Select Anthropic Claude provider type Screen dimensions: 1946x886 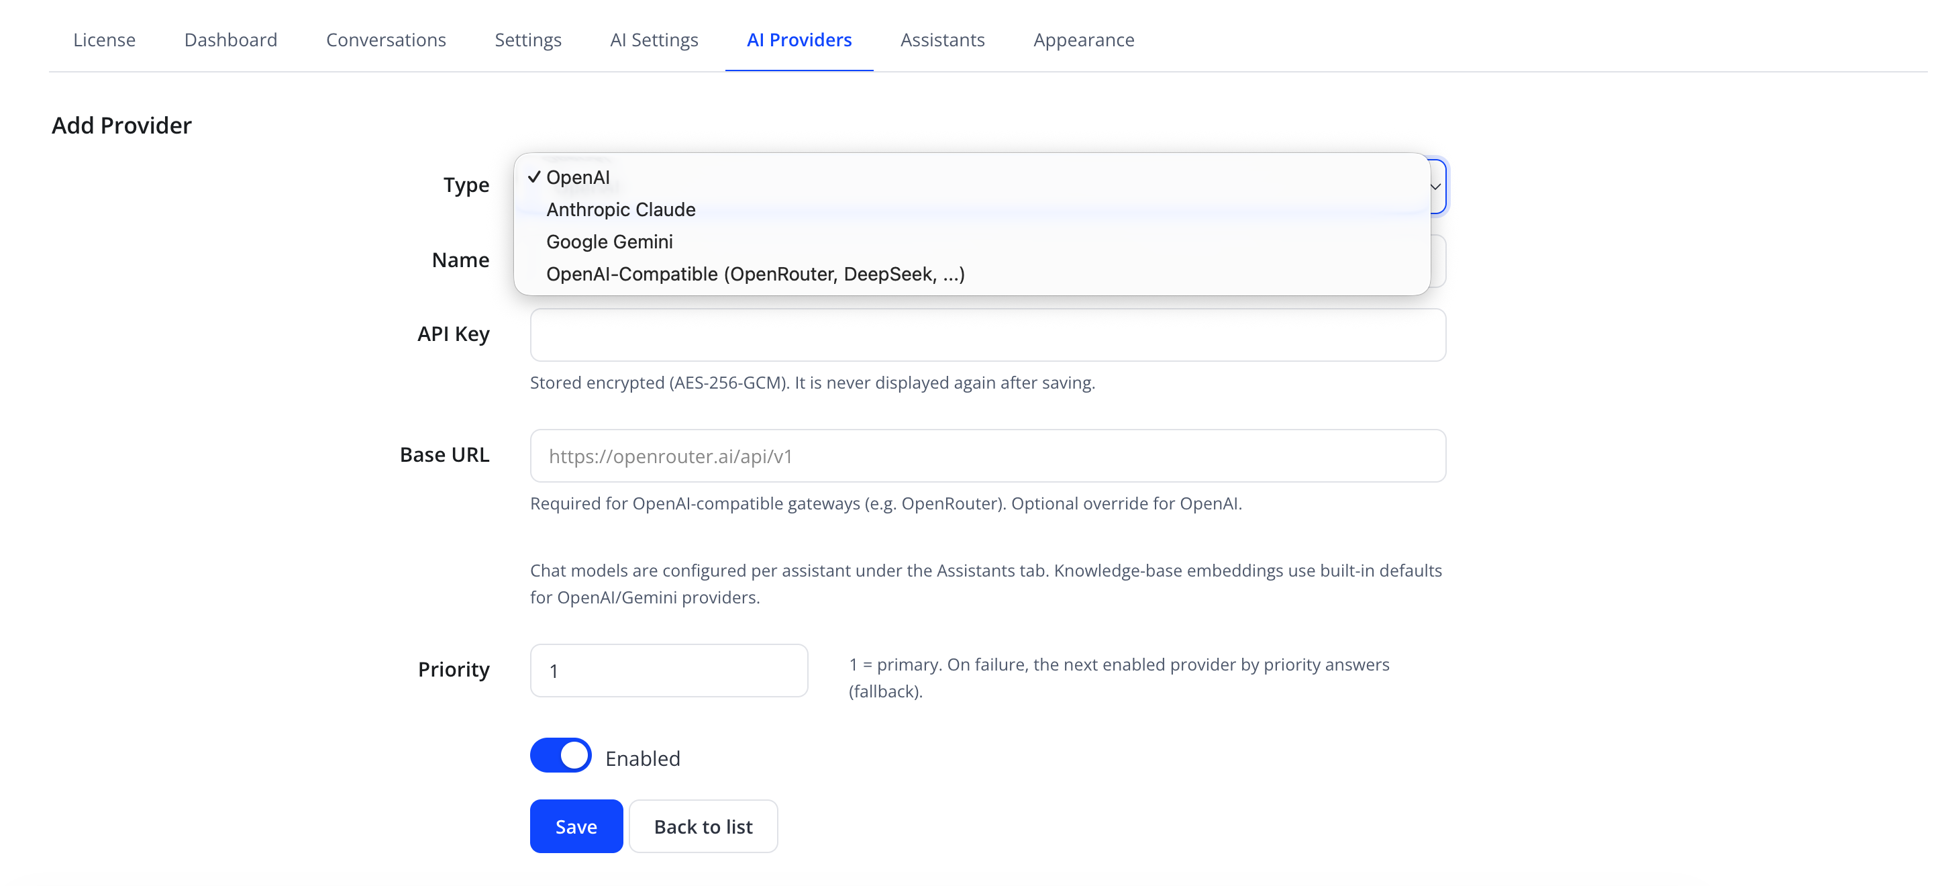972,209
